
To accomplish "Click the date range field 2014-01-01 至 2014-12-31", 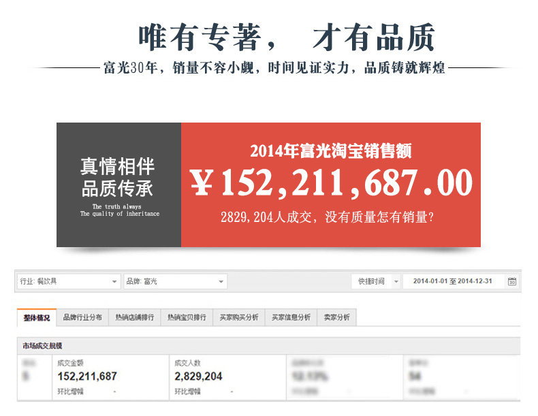I will [453, 281].
